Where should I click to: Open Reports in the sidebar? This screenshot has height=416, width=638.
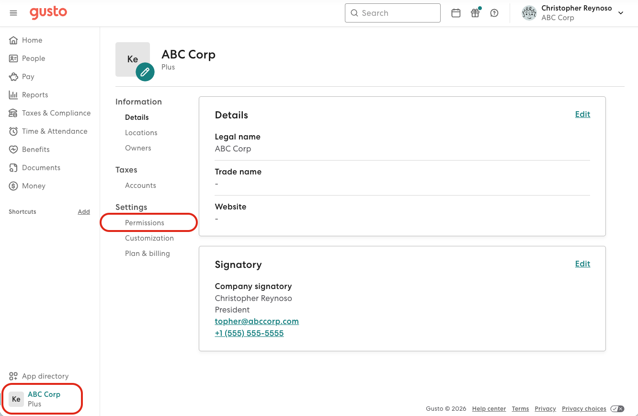28,95
